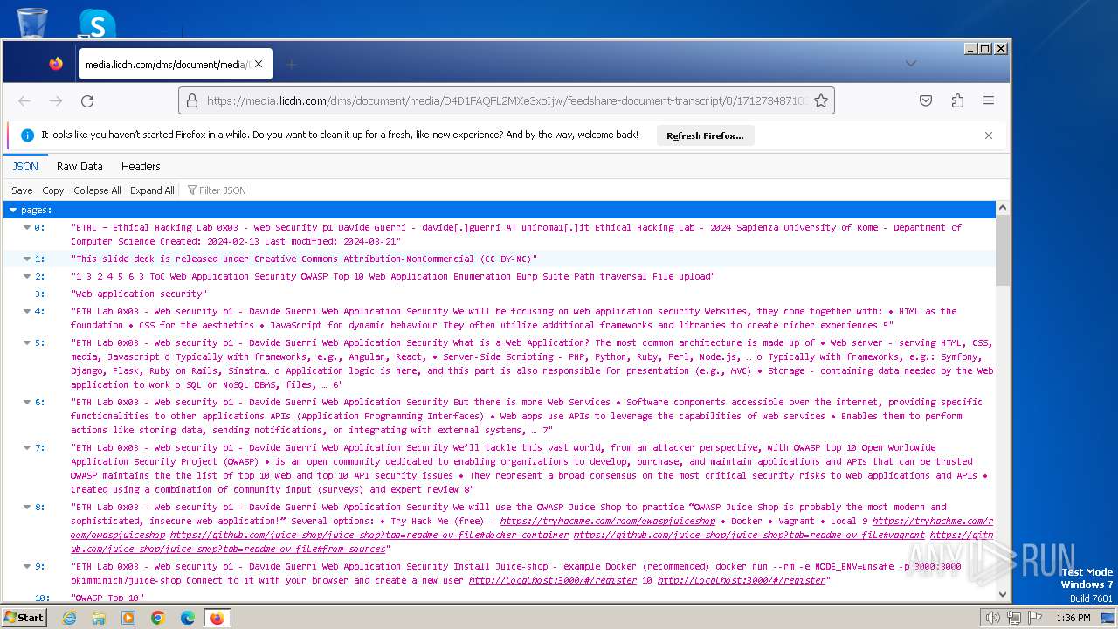This screenshot has height=629, width=1118.
Task: Collapse JSON entry 5
Action: click(27, 342)
